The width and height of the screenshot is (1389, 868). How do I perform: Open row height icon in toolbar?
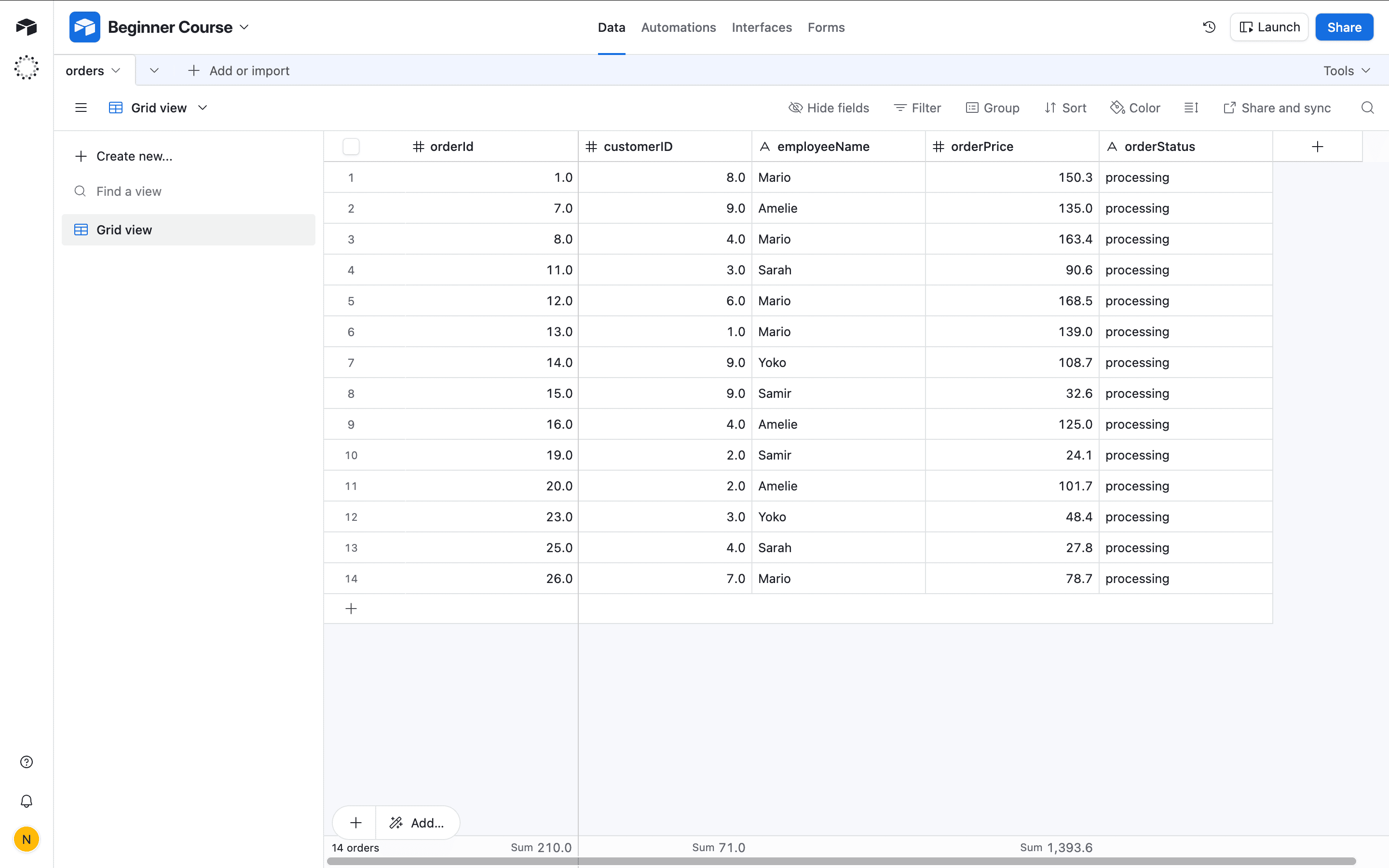1191,108
